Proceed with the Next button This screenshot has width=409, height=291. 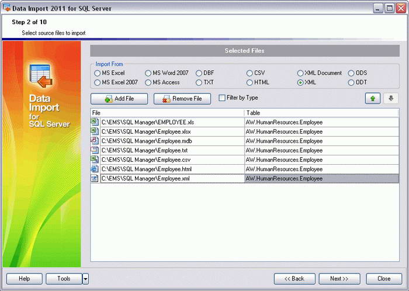click(339, 279)
